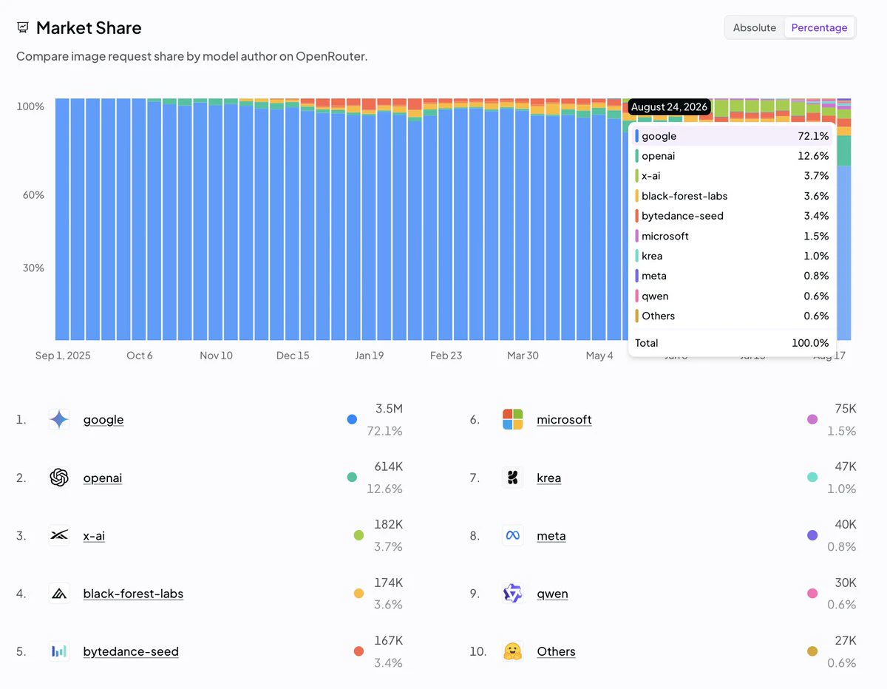This screenshot has width=887, height=689.
Task: Click the qwen 0.6% tooltip row
Action: [x=732, y=296]
